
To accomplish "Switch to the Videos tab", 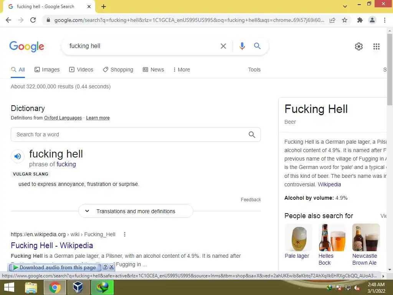I will click(81, 70).
